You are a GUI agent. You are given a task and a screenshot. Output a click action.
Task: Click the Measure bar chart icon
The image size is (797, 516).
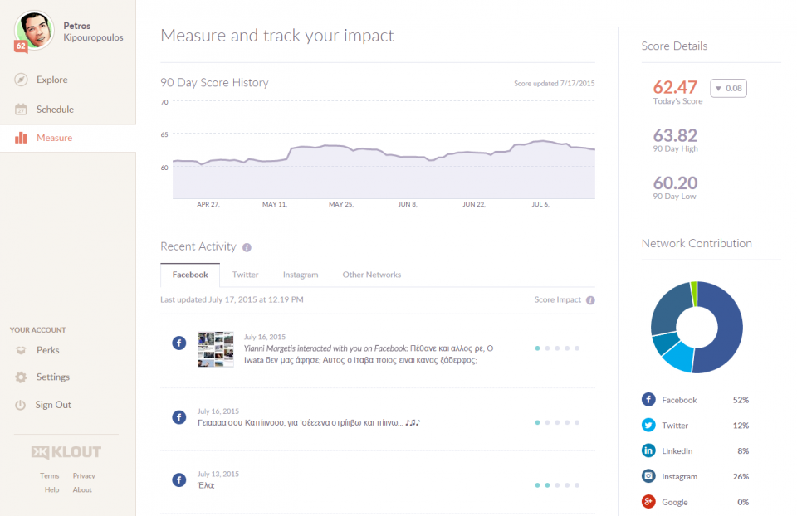(21, 139)
